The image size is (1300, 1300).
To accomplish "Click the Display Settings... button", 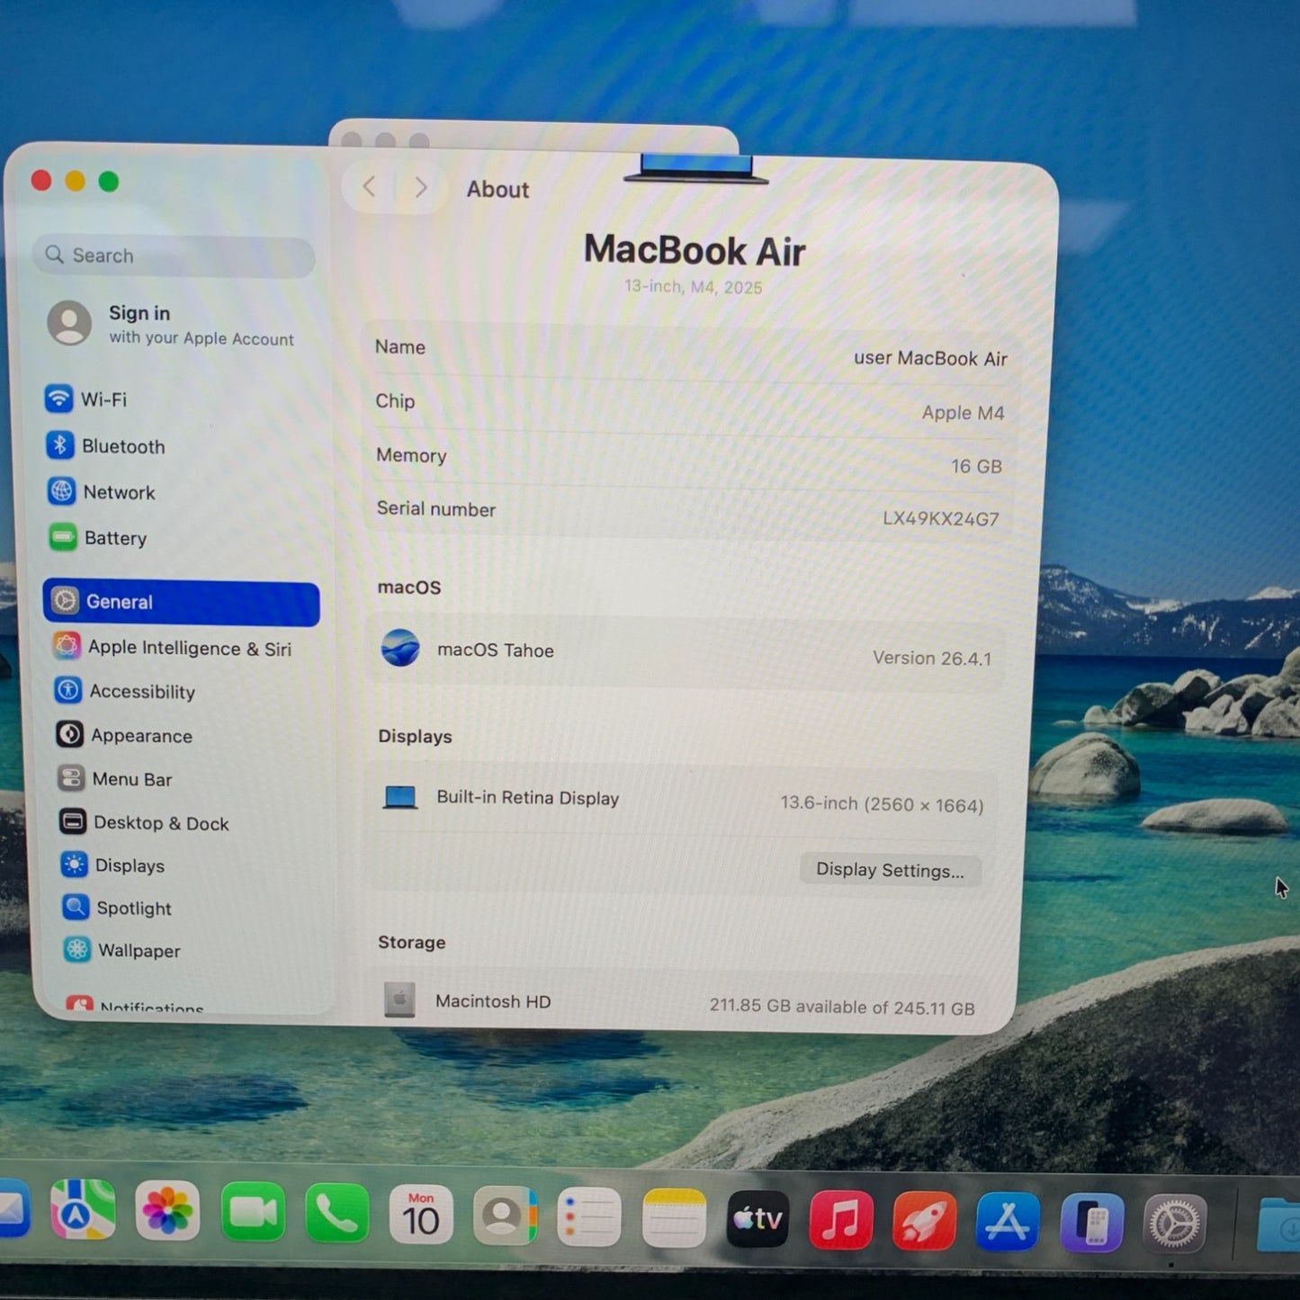I will pyautogui.click(x=890, y=870).
